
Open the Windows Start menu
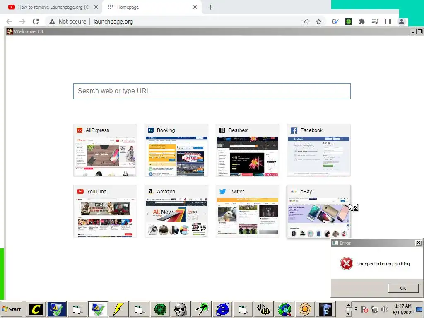(11, 309)
